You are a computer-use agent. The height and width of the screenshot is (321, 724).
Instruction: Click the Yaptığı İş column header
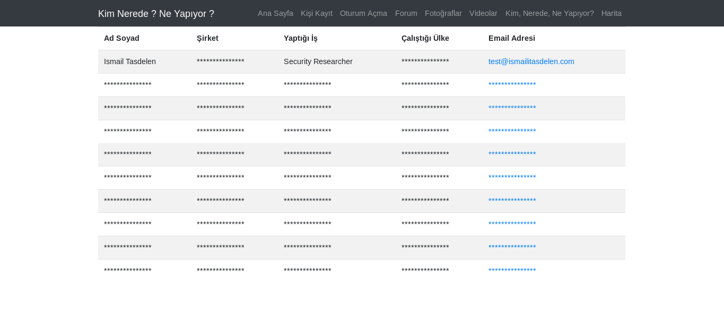(x=301, y=38)
